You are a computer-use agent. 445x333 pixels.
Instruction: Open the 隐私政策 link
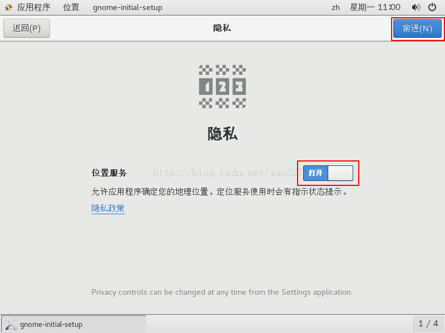tap(108, 209)
